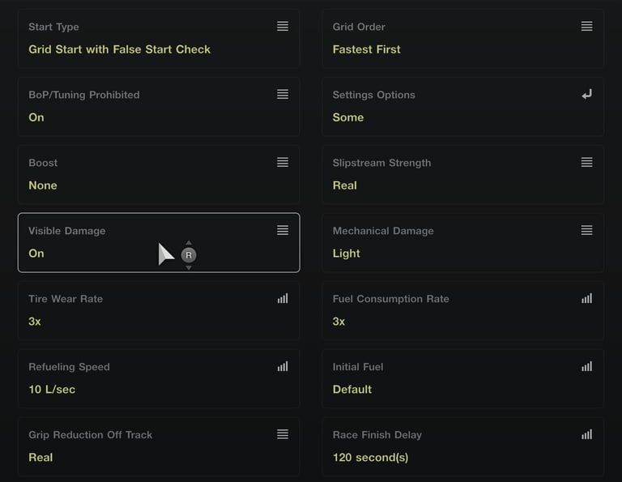This screenshot has height=482, width=622.
Task: Click the bars icon on Fuel Consumption Rate
Action: pos(586,299)
